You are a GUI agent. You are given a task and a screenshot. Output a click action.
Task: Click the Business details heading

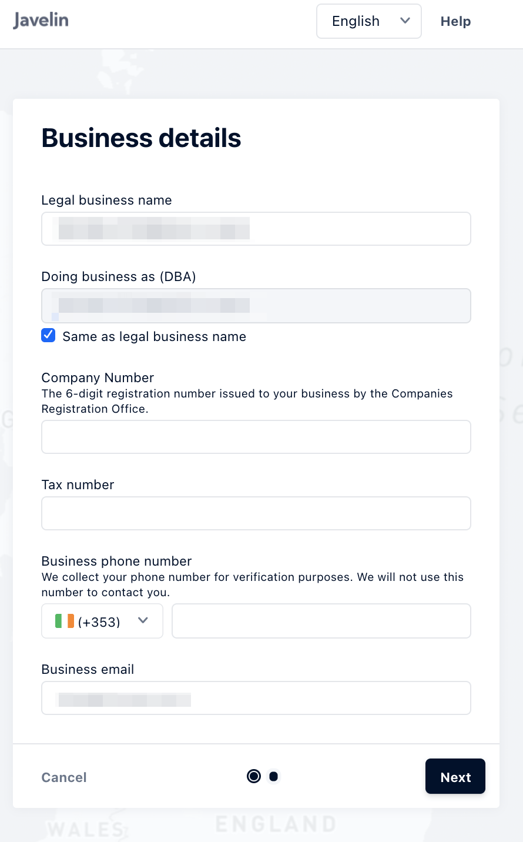click(x=141, y=138)
